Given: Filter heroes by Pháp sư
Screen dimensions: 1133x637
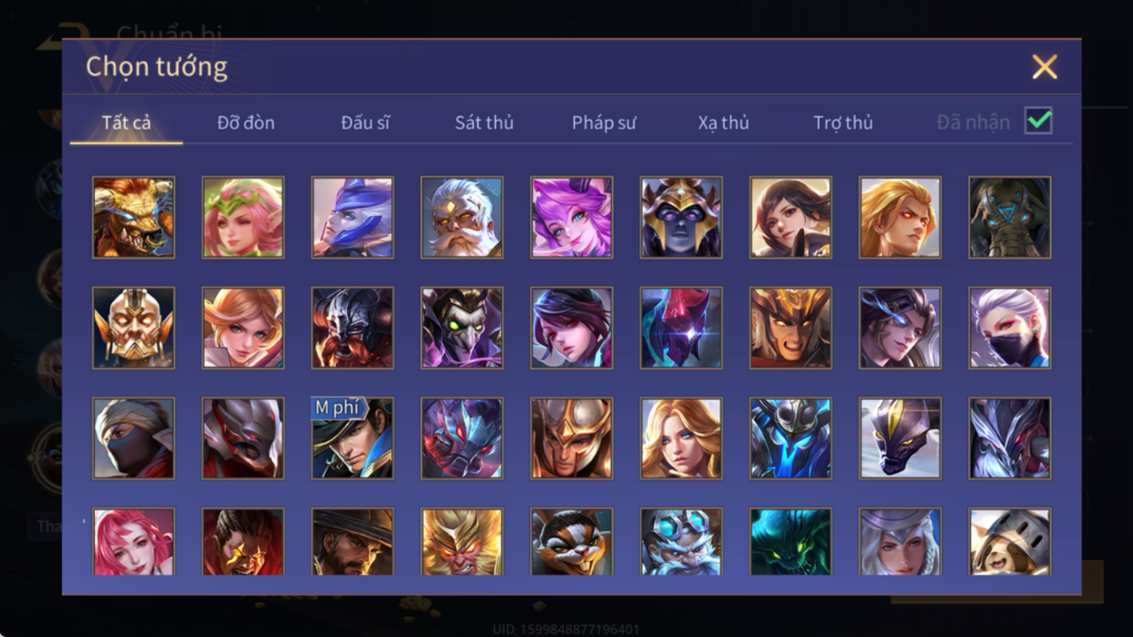Looking at the screenshot, I should (x=603, y=123).
